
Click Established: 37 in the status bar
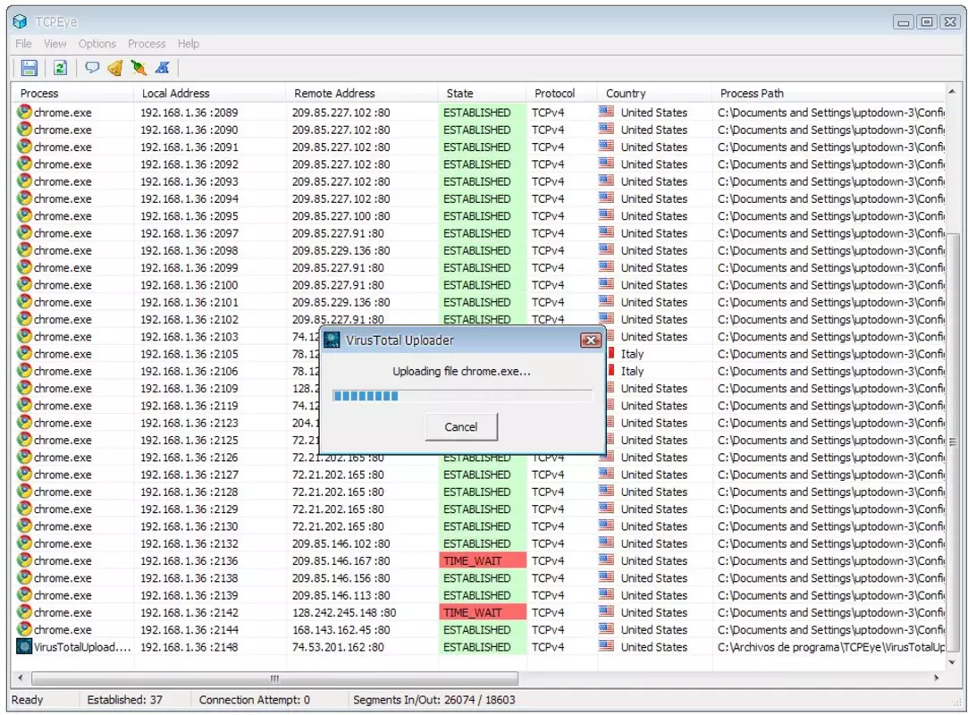125,700
